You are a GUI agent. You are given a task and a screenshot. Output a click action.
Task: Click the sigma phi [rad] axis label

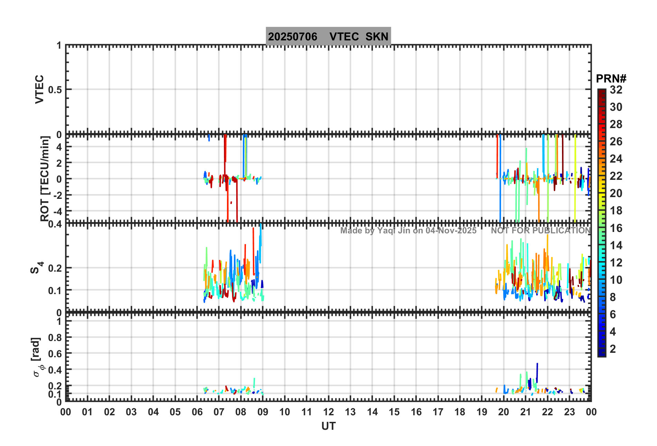click(x=38, y=357)
